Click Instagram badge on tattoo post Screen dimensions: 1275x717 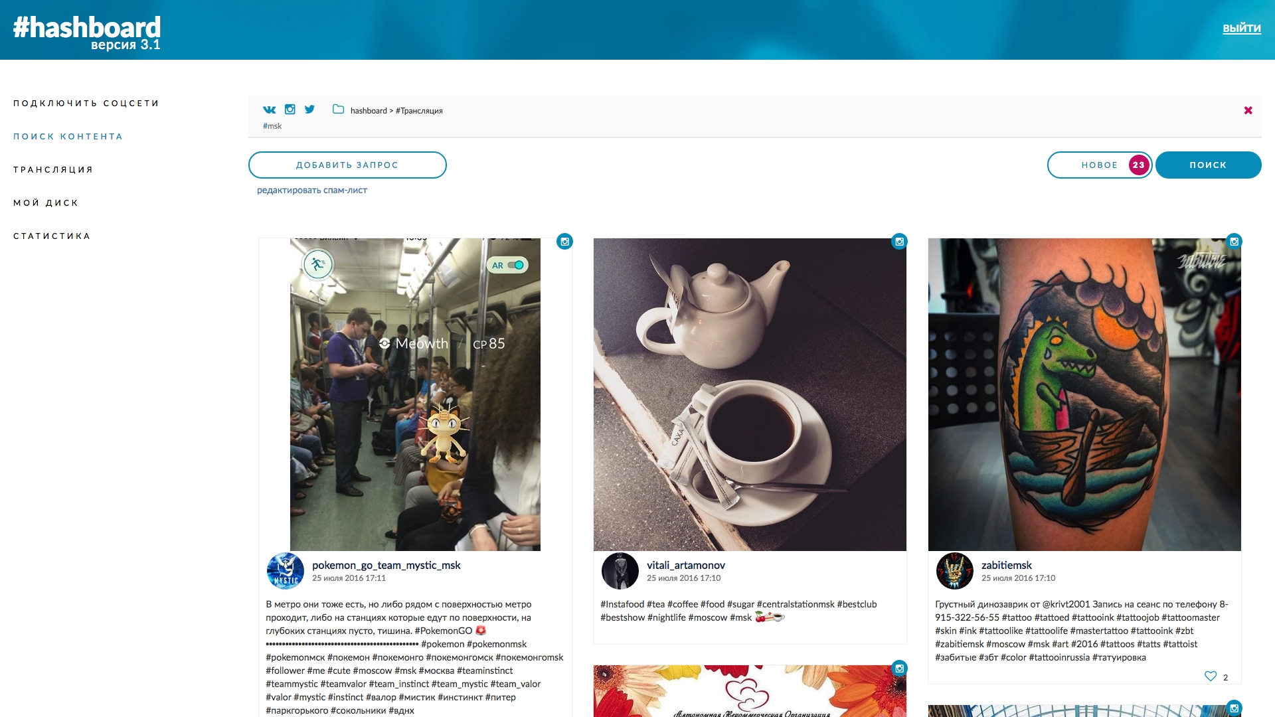[x=1234, y=242]
